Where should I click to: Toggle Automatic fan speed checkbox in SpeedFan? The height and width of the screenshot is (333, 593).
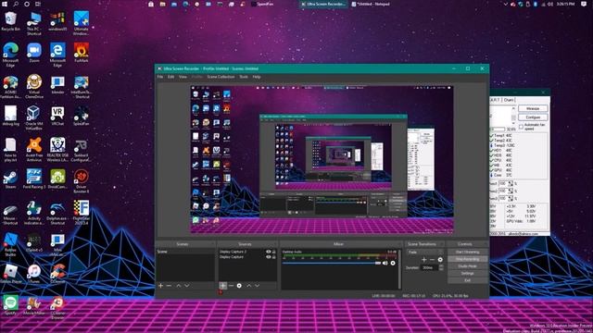coord(521,127)
